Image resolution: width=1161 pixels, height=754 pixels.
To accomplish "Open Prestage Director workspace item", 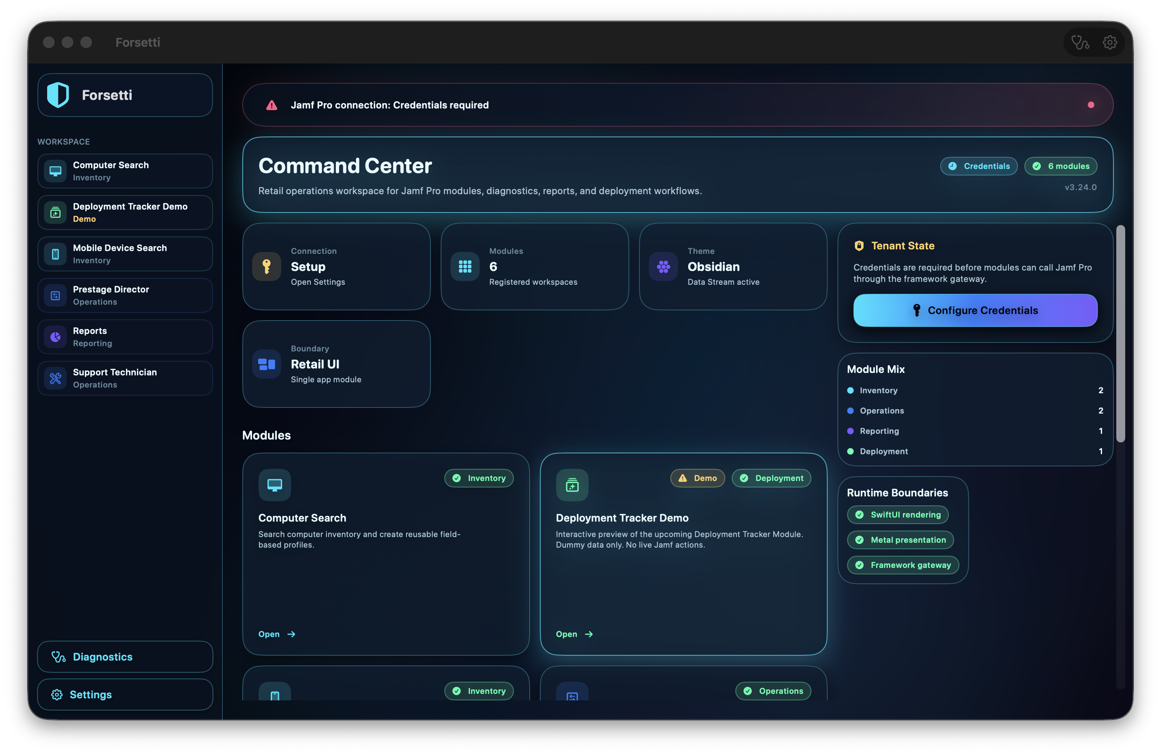I will pos(125,295).
